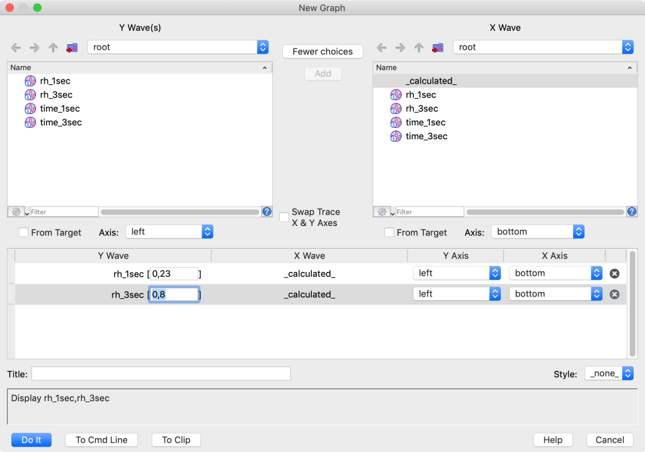Click the help question mark near Y Wave filter
This screenshot has width=645, height=452.
266,212
